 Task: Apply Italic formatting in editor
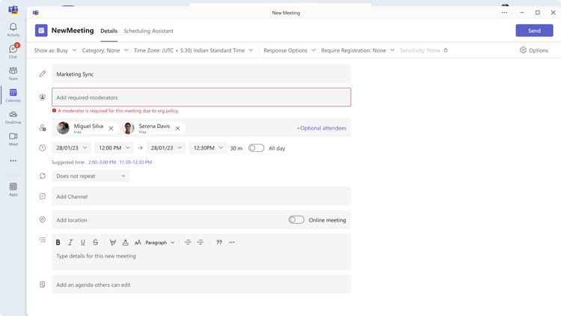70,243
